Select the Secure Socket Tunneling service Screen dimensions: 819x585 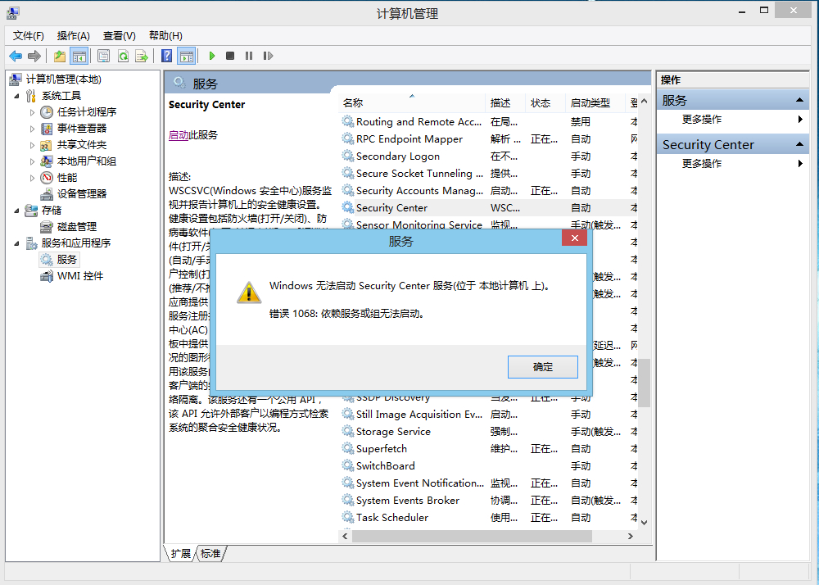488,174
